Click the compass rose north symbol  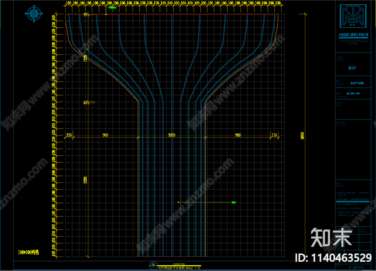[34, 14]
